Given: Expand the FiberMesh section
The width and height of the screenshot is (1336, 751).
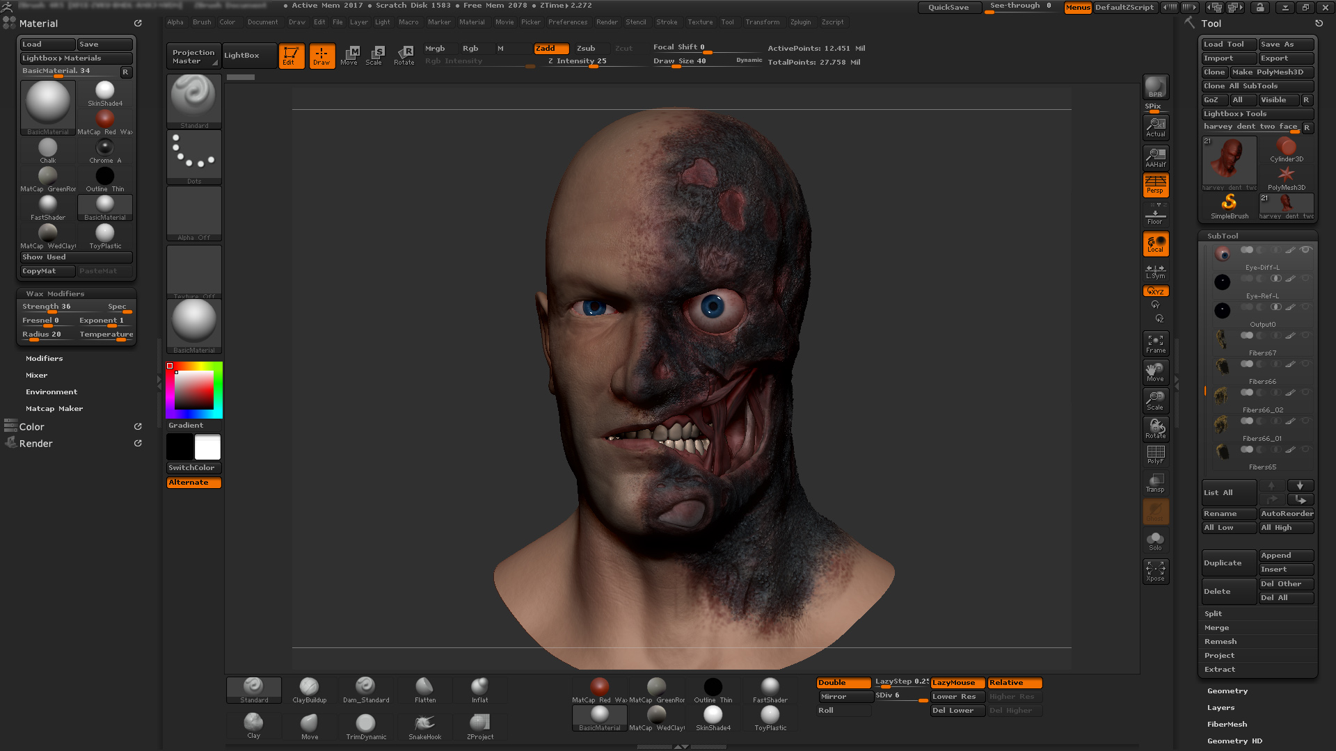Looking at the screenshot, I should 1227,725.
